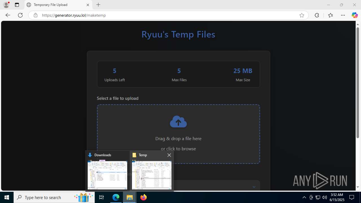Click the taskbar search box
Image resolution: width=361 pixels, height=203 pixels.
pyautogui.click(x=54, y=197)
